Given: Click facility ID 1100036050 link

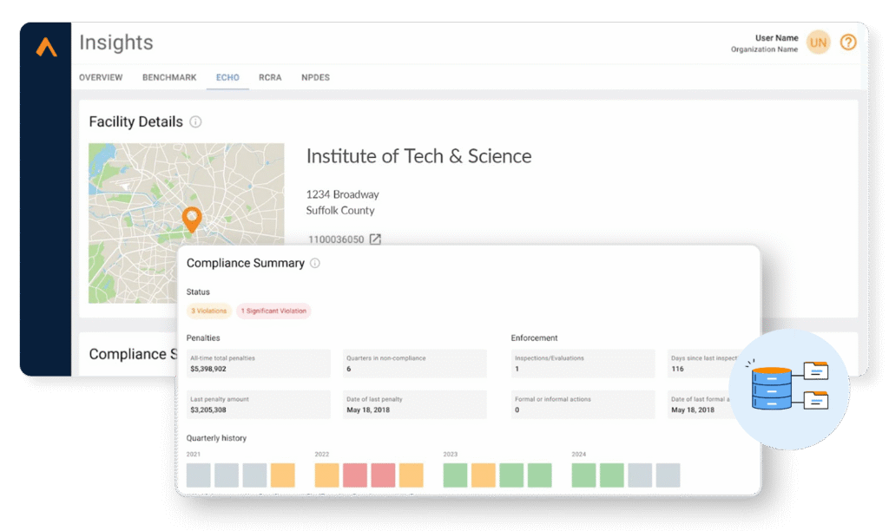Looking at the screenshot, I should [336, 239].
